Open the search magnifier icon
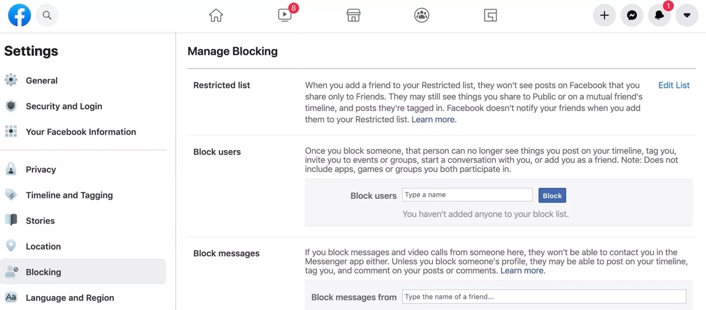The width and height of the screenshot is (706, 310). (47, 16)
